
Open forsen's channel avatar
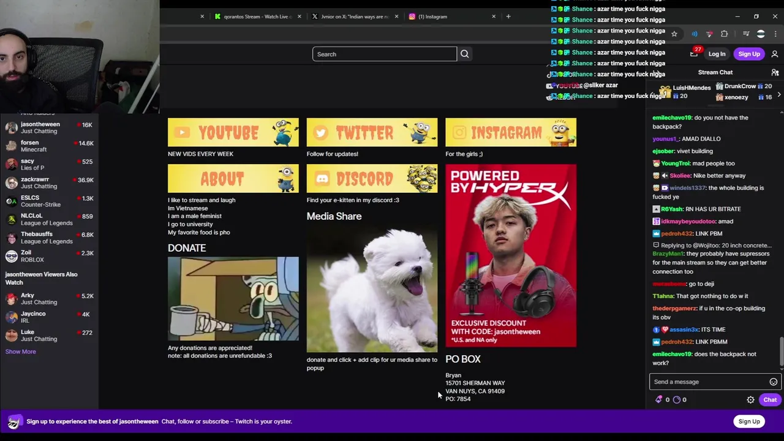pyautogui.click(x=11, y=146)
